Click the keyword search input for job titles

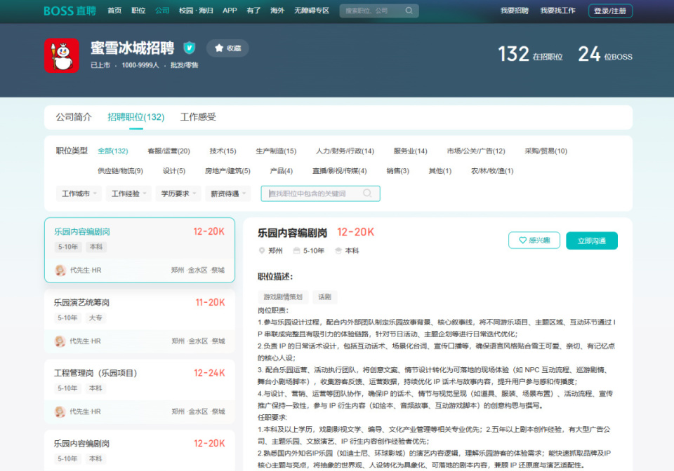[312, 193]
